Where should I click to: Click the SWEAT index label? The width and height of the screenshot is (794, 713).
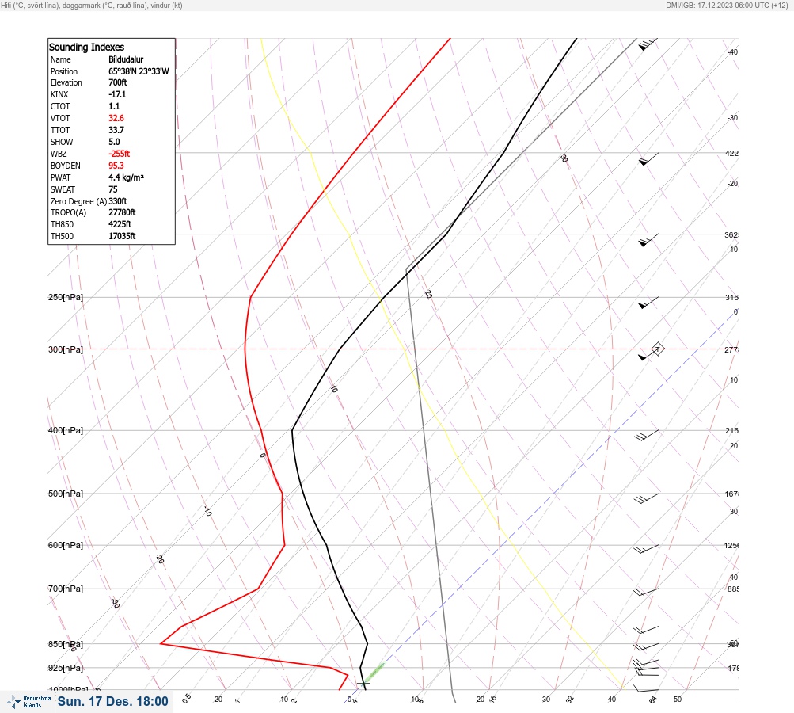click(x=63, y=189)
